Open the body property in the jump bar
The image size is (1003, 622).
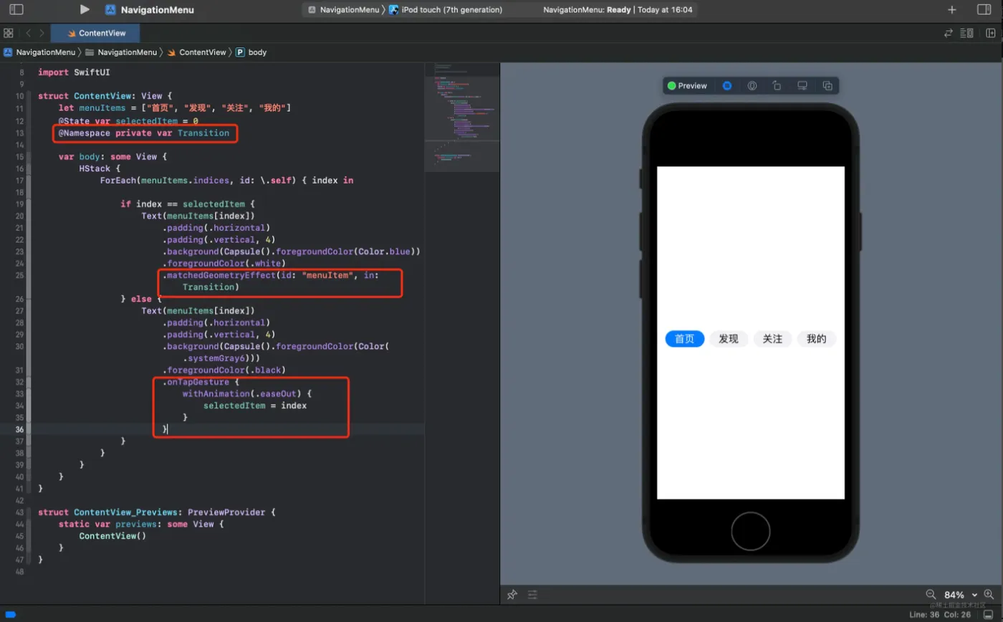pyautogui.click(x=251, y=52)
